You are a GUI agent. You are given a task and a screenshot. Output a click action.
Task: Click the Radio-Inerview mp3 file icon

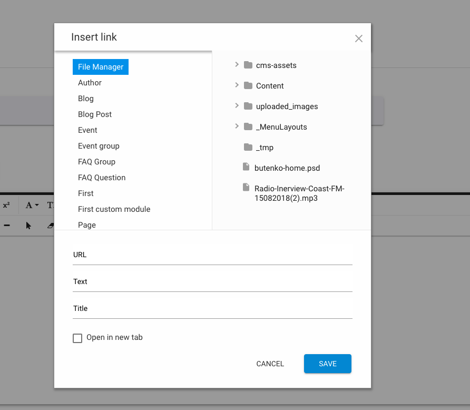246,188
